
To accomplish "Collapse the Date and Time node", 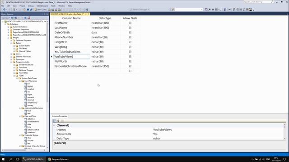I will coord(20,116).
